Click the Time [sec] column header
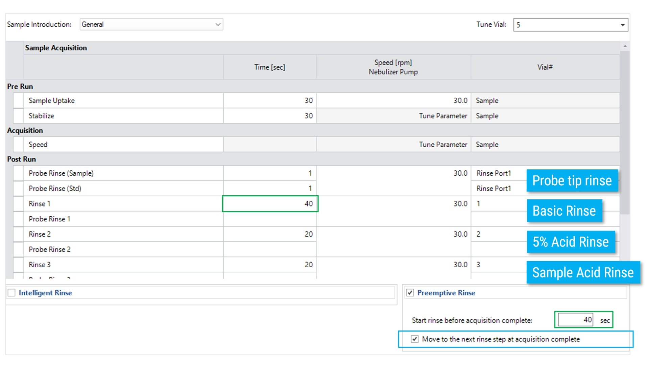This screenshot has width=649, height=365. click(270, 67)
